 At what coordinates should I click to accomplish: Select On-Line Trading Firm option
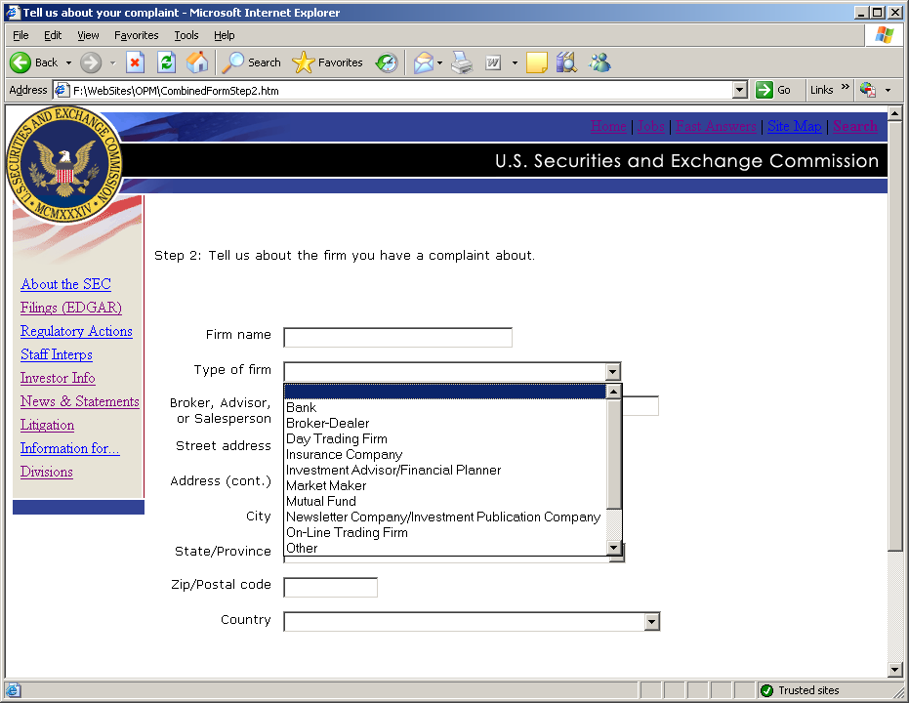444,532
